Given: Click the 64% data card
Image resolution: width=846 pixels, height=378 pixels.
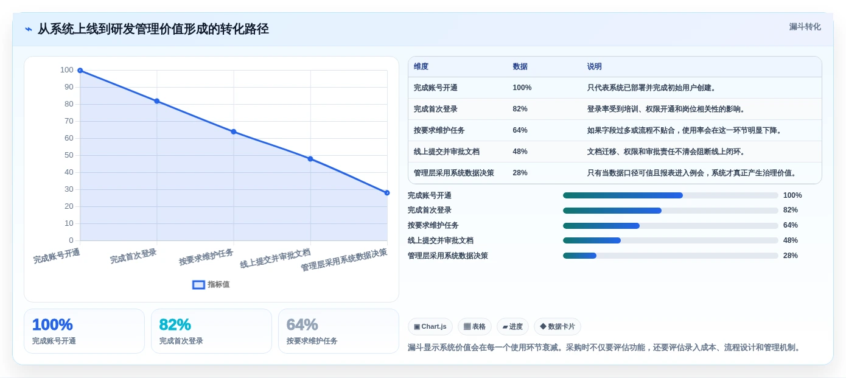Looking at the screenshot, I should (338, 331).
